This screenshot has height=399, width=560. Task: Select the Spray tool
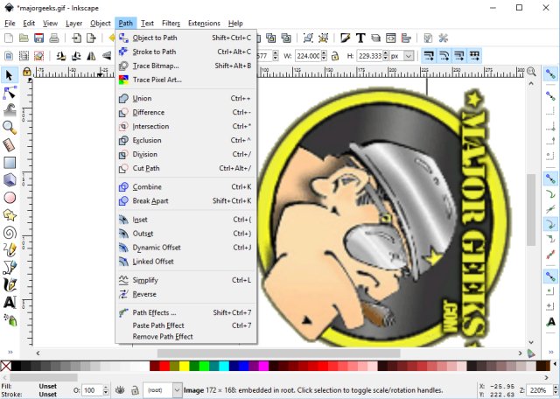tap(10, 319)
